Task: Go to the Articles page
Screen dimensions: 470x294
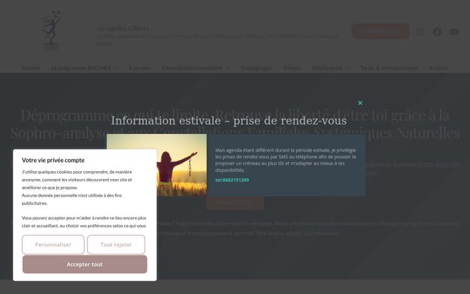Action: point(439,68)
